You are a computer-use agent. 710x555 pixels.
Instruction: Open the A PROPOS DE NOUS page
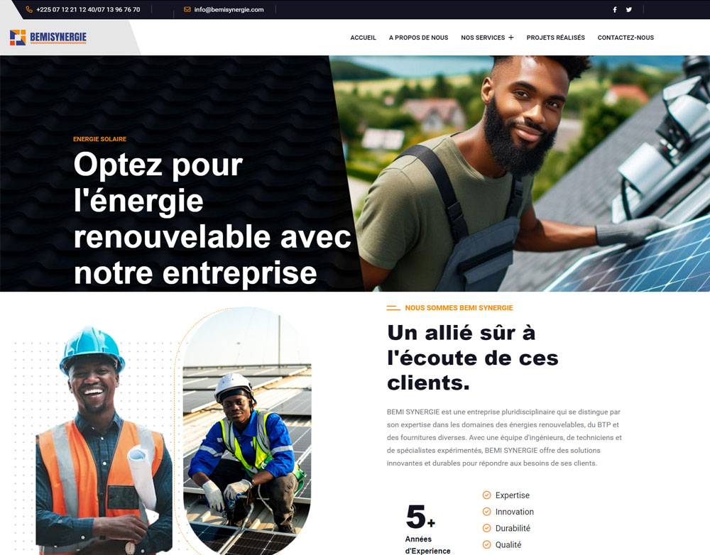418,38
